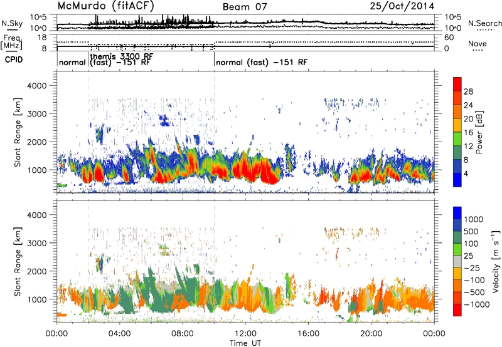Click the N.Search legend label

[x=485, y=23]
